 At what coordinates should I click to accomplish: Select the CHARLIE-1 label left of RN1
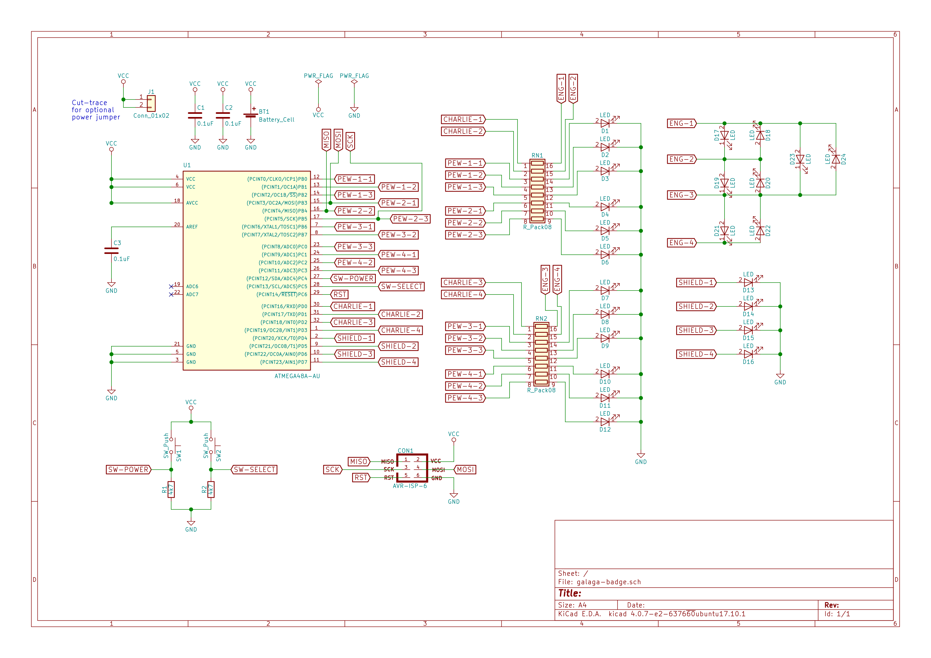463,119
